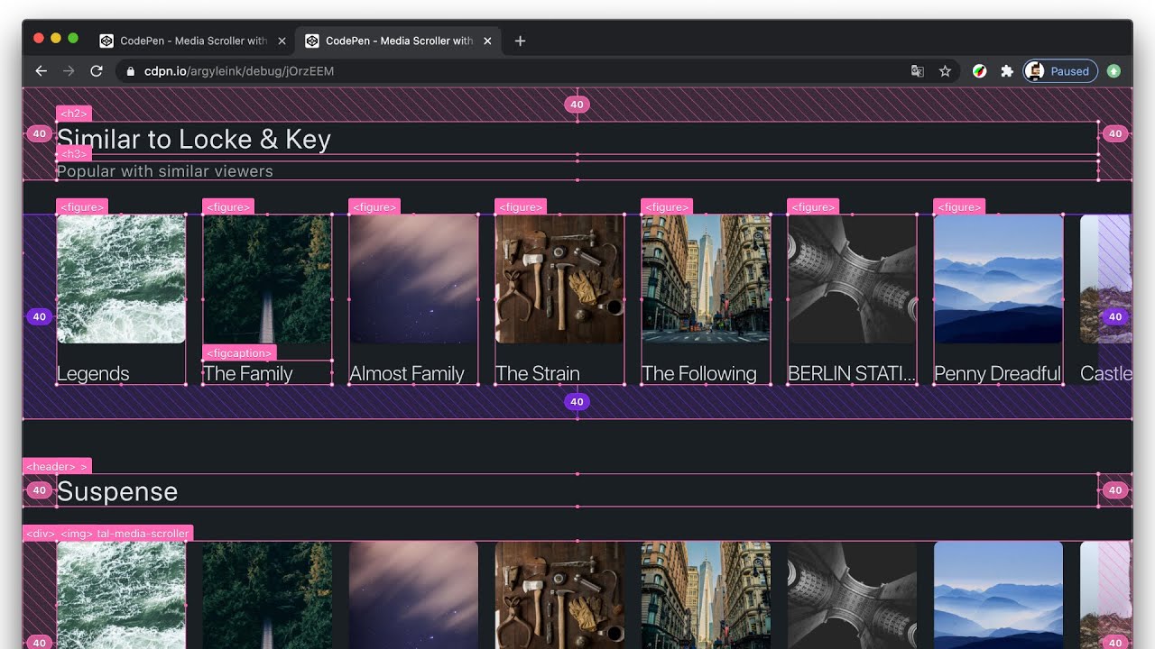Click the green Chrome update arrow icon
This screenshot has height=649, width=1155.
pos(1113,71)
